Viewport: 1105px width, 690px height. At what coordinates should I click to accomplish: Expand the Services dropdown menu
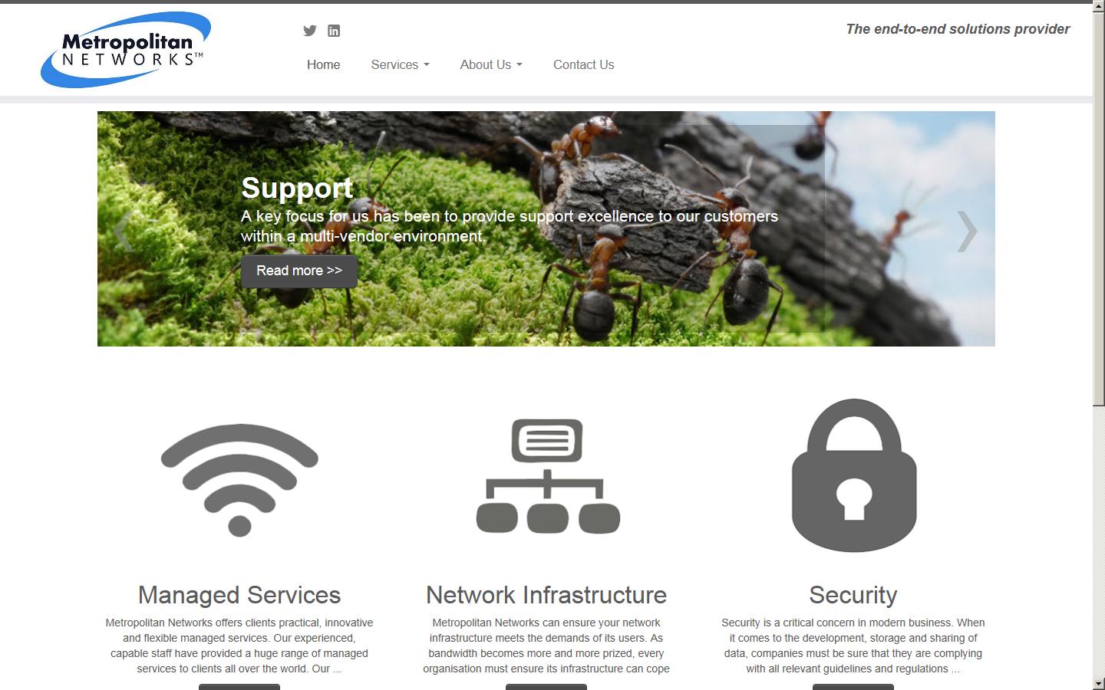400,64
